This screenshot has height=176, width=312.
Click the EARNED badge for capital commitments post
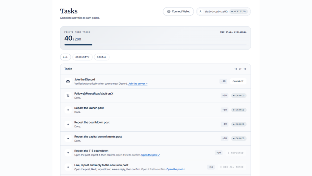tap(239, 138)
